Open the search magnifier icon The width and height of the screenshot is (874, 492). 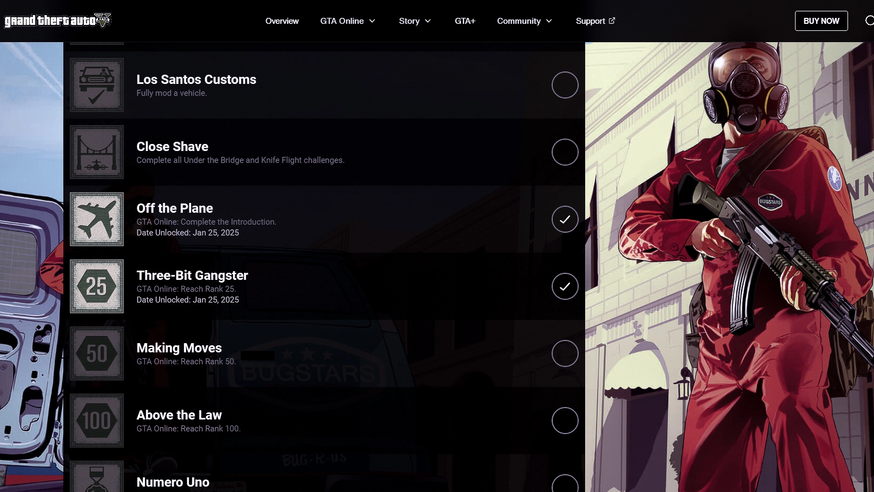pos(869,21)
